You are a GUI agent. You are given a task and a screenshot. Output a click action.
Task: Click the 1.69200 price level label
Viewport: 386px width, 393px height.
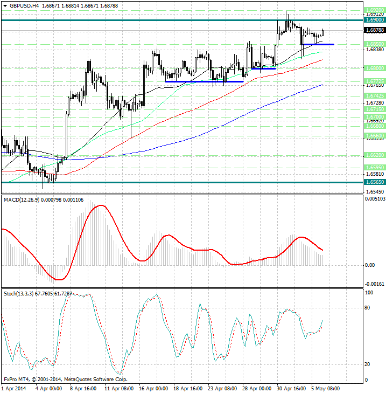(374, 10)
